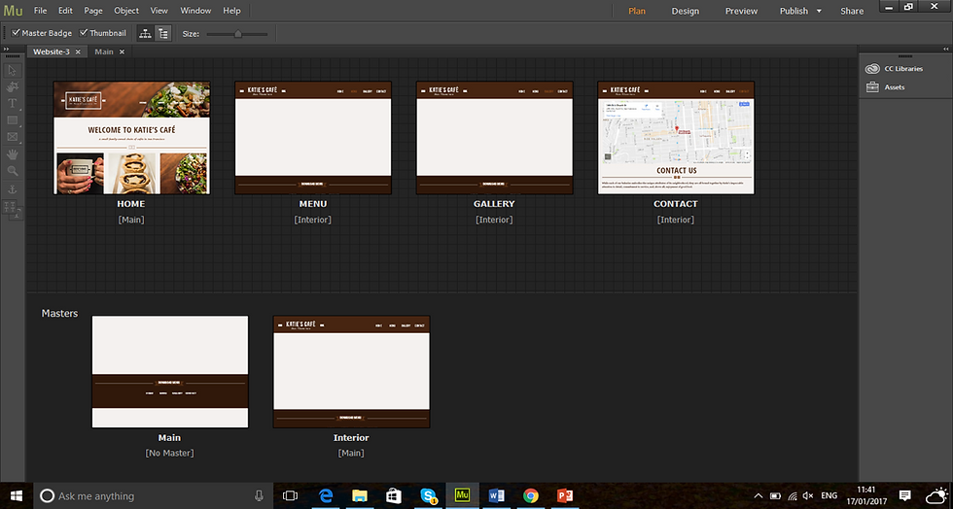This screenshot has width=953, height=509.
Task: Click the Publish button
Action: click(x=794, y=11)
